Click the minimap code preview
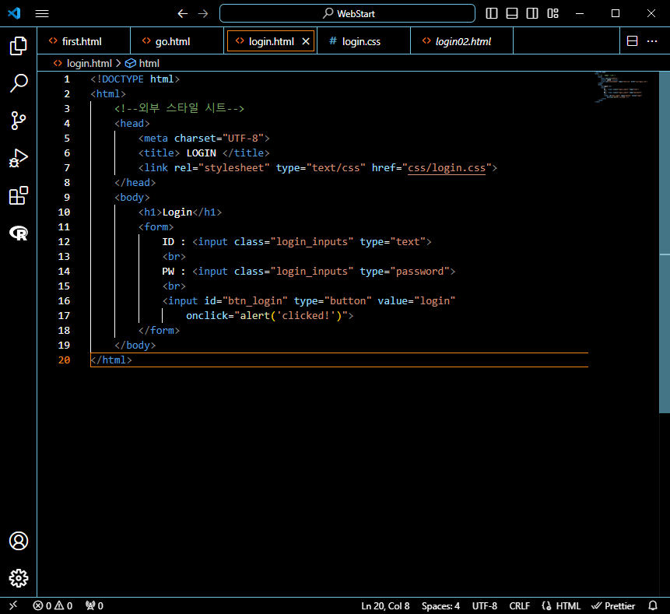670x614 pixels. coord(620,87)
